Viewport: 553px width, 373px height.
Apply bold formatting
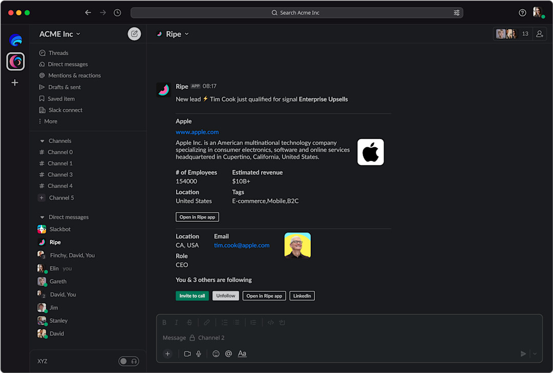[x=164, y=322]
